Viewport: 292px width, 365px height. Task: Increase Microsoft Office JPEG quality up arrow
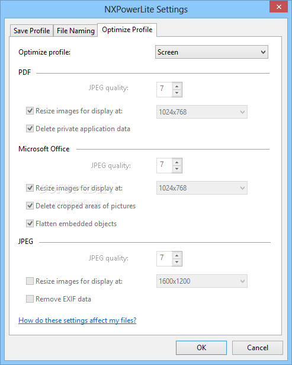tap(177, 162)
